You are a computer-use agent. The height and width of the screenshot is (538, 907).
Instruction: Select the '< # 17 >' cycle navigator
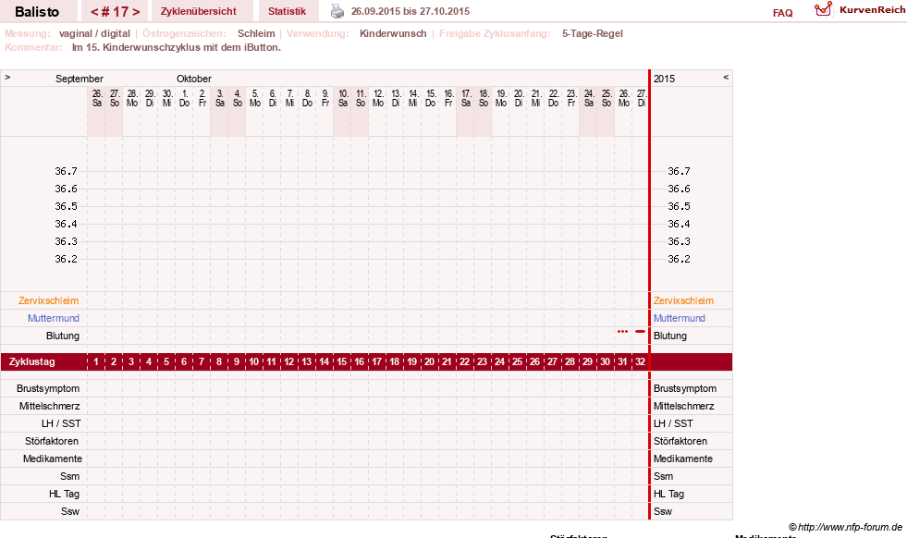116,12
